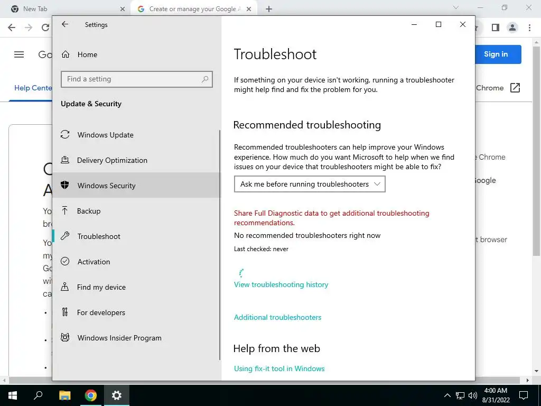Open Chrome's profile avatar icon
541x406 pixels.
[x=512, y=27]
